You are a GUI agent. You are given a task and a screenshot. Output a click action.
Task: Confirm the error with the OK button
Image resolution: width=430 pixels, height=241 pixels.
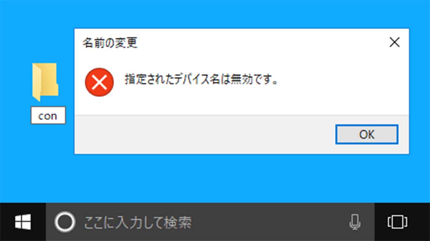tap(367, 134)
